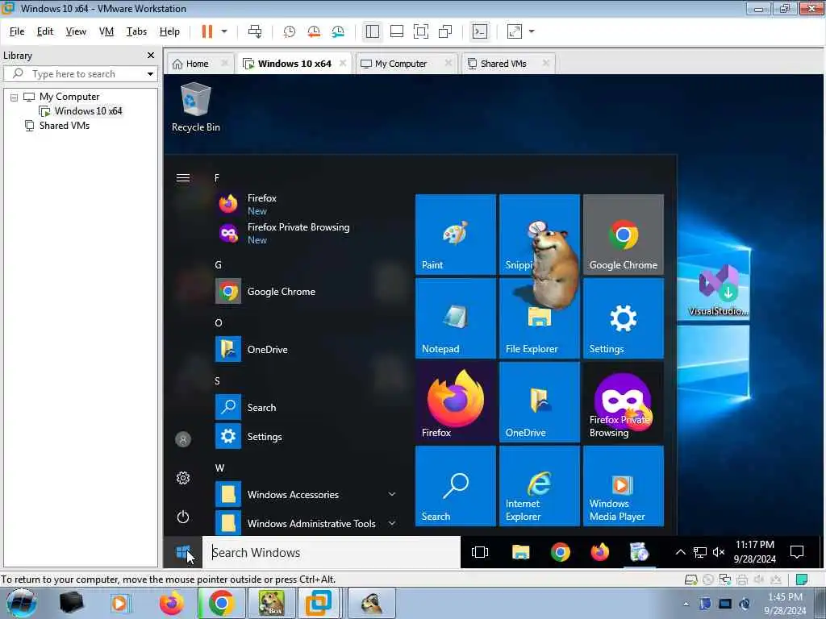Click the Search Windows box
Screen dimensions: 826x619
coord(332,553)
